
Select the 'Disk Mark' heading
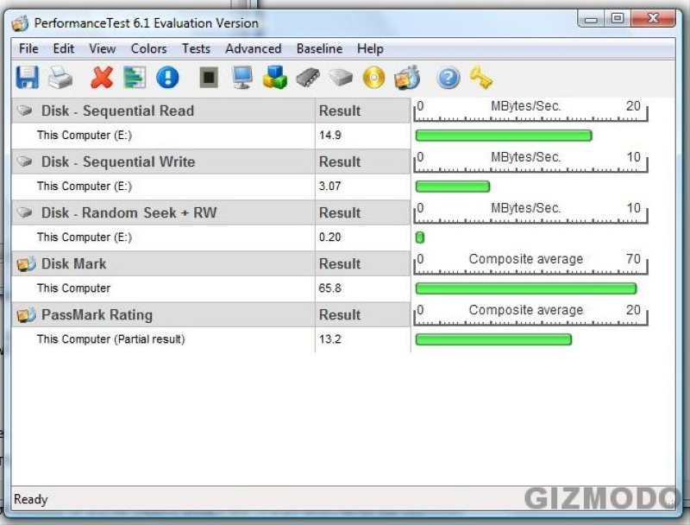click(x=73, y=264)
